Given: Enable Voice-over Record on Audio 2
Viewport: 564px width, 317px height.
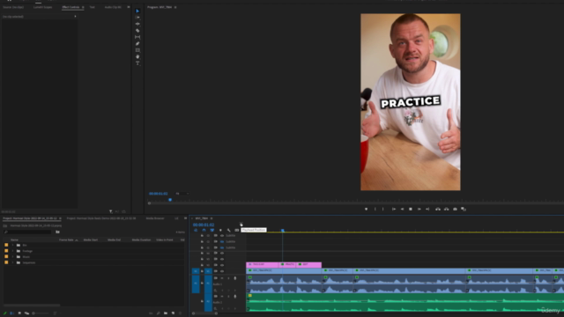Looking at the screenshot, I should [x=235, y=297].
